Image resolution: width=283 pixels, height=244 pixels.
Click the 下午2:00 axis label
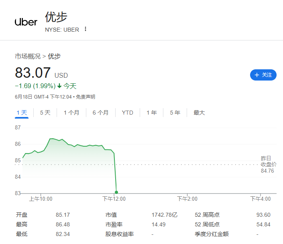point(187,199)
